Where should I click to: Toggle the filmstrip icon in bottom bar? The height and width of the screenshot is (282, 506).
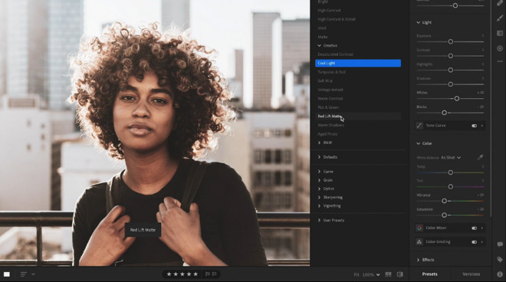pyautogui.click(x=388, y=274)
